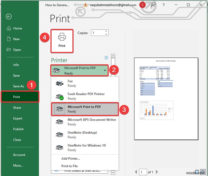Open the Printer selection dropdown
The image size is (208, 176).
[x=79, y=70]
